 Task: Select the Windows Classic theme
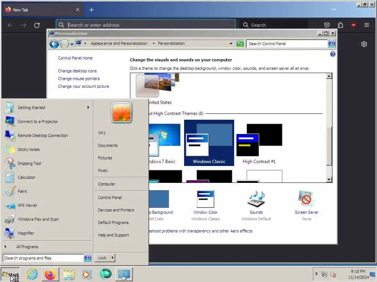tap(209, 143)
